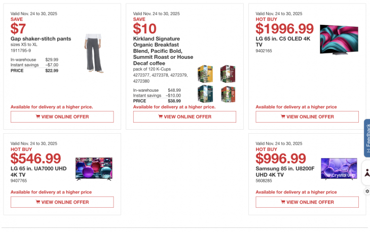The height and width of the screenshot is (232, 370).
Task: Click the $1996.99 Hot Buy price
Action: pos(284,28)
